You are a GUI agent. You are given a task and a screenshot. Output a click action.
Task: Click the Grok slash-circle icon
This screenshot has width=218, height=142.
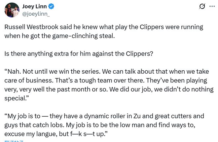pyautogui.click(x=202, y=6)
